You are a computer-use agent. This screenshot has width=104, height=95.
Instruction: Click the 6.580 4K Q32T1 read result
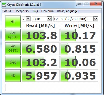[x=41, y=49]
